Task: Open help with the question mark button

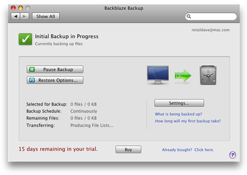Action: [x=232, y=155]
